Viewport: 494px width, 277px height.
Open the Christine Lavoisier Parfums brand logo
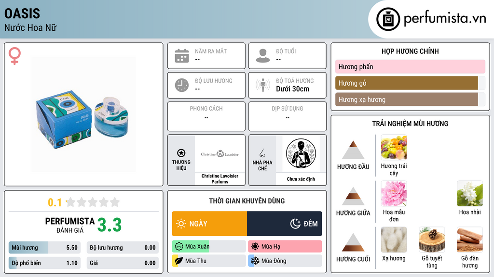pyautogui.click(x=220, y=154)
